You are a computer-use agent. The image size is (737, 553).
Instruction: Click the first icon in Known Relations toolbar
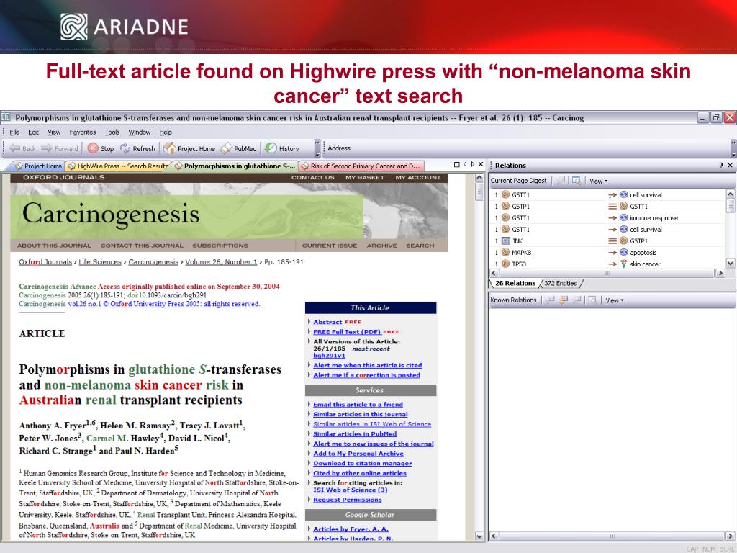tap(549, 300)
